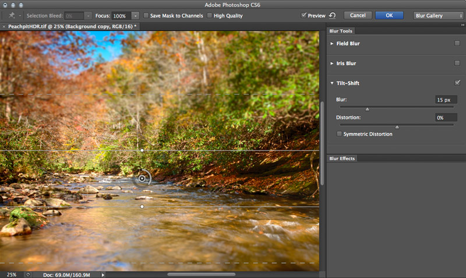Click the OK button

pyautogui.click(x=389, y=15)
